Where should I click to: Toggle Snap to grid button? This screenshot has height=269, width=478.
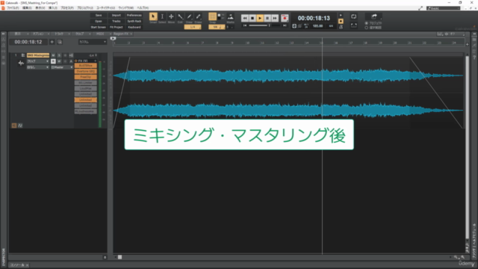click(212, 16)
